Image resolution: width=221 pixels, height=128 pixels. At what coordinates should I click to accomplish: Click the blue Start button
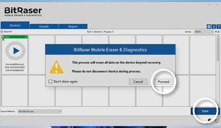pyautogui.click(x=205, y=111)
